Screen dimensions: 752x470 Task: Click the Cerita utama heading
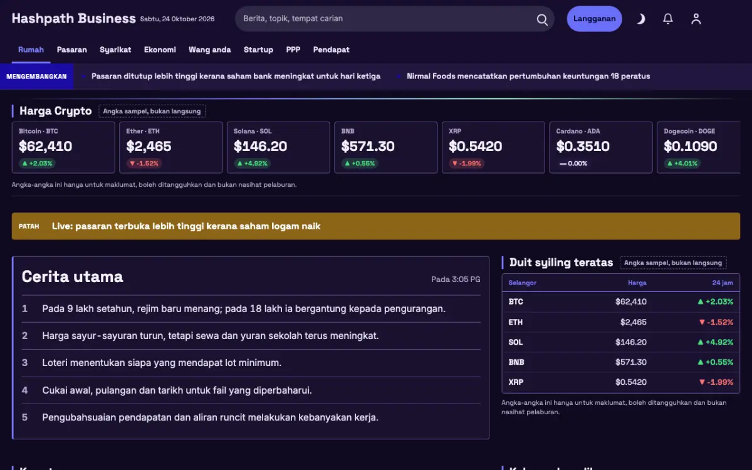tap(73, 277)
